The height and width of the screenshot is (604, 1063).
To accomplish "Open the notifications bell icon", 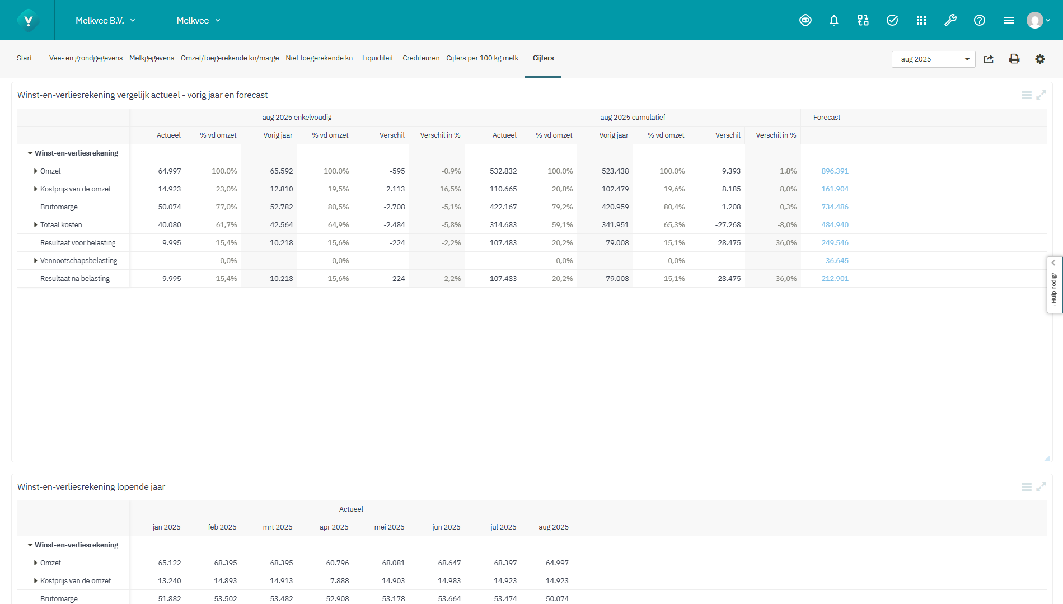I will pos(834,21).
